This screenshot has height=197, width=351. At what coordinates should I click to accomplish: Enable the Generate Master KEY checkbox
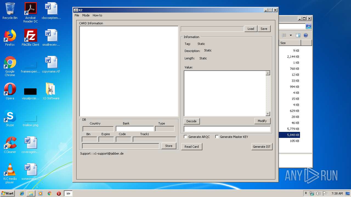click(217, 137)
